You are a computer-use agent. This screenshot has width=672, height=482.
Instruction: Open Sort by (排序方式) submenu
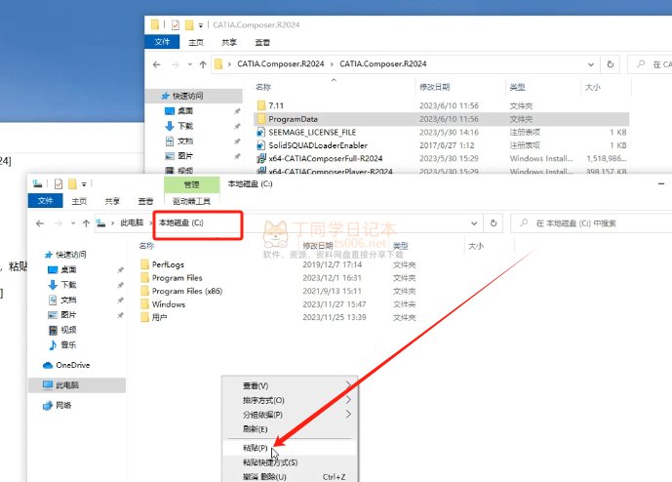(290, 400)
